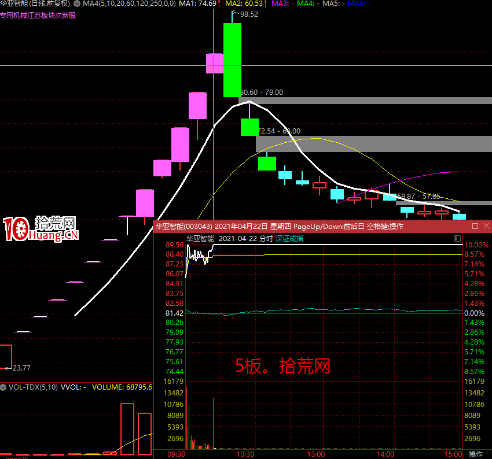This screenshot has height=459, width=492.
Task: Click the 0.00% baseline percent label
Action: (474, 313)
